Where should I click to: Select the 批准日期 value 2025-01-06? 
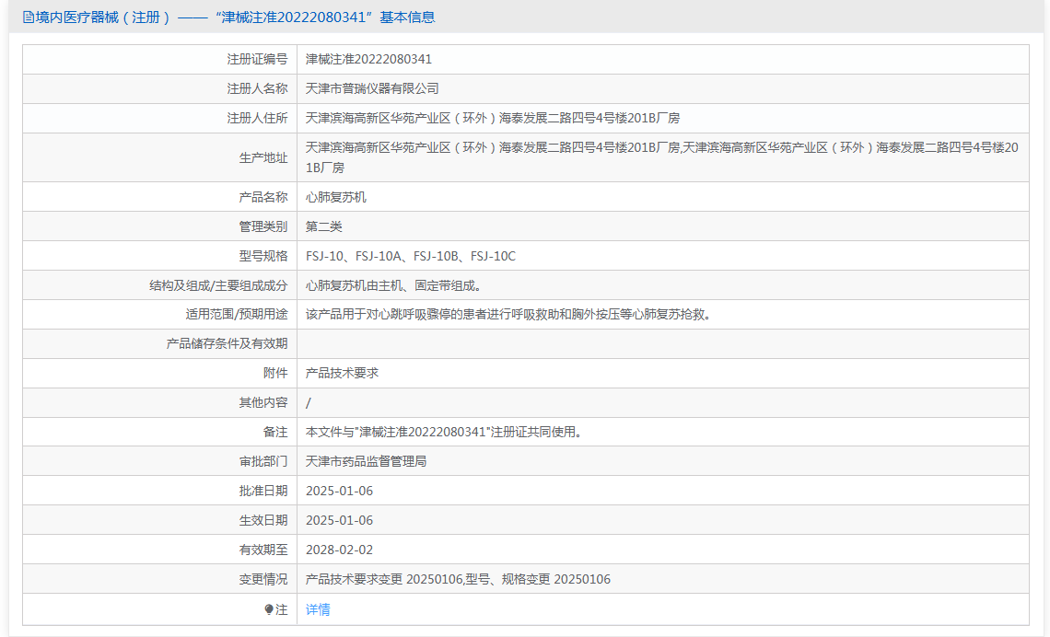340,491
